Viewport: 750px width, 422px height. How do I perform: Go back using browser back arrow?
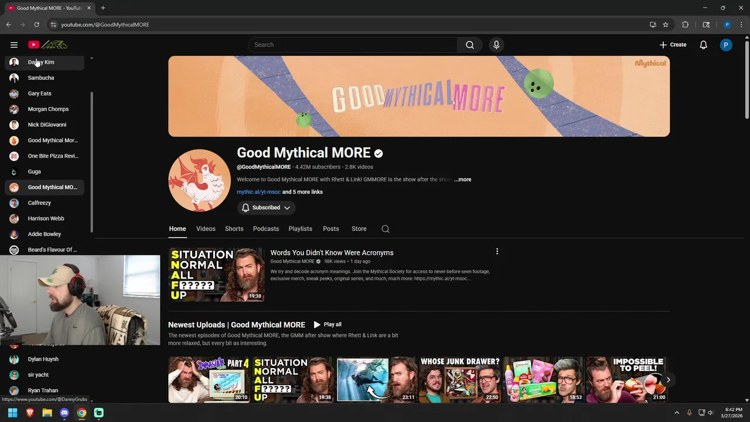[x=8, y=25]
